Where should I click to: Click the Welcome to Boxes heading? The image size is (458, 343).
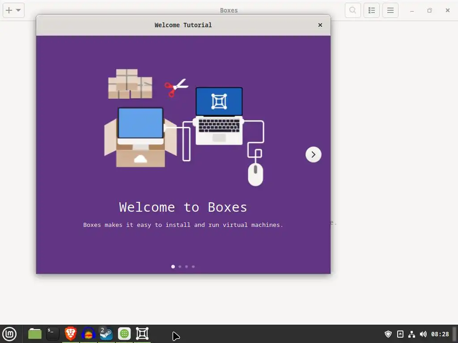tap(183, 207)
